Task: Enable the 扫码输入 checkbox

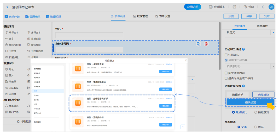Action: (226, 55)
